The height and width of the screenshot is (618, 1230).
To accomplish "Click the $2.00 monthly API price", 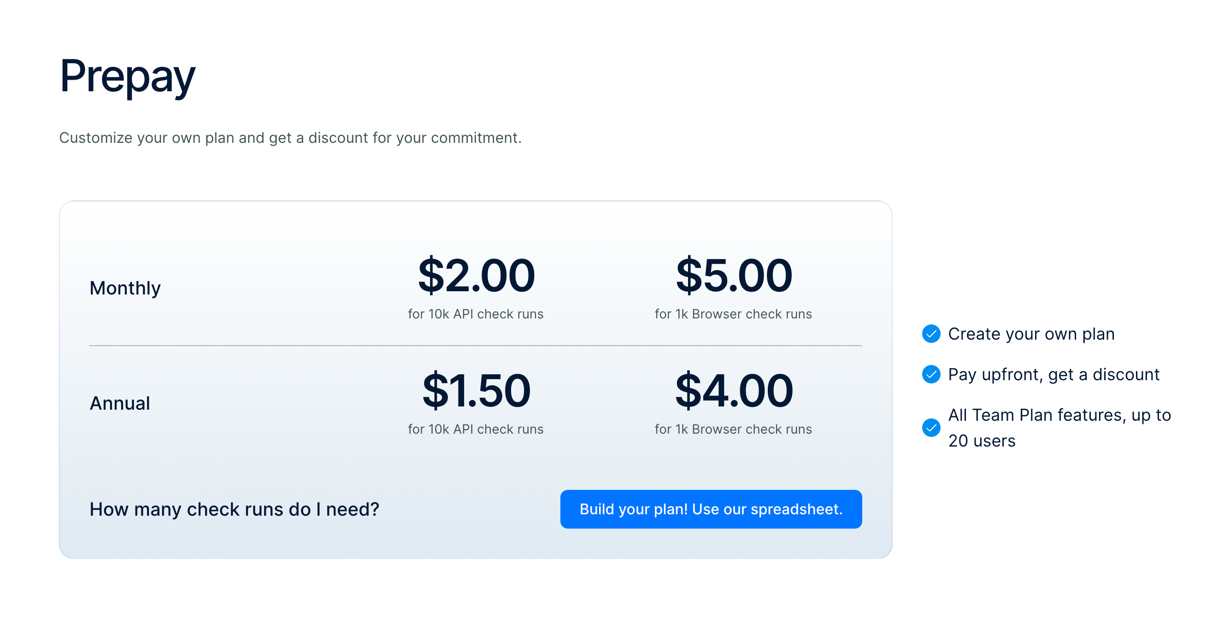I will point(476,276).
